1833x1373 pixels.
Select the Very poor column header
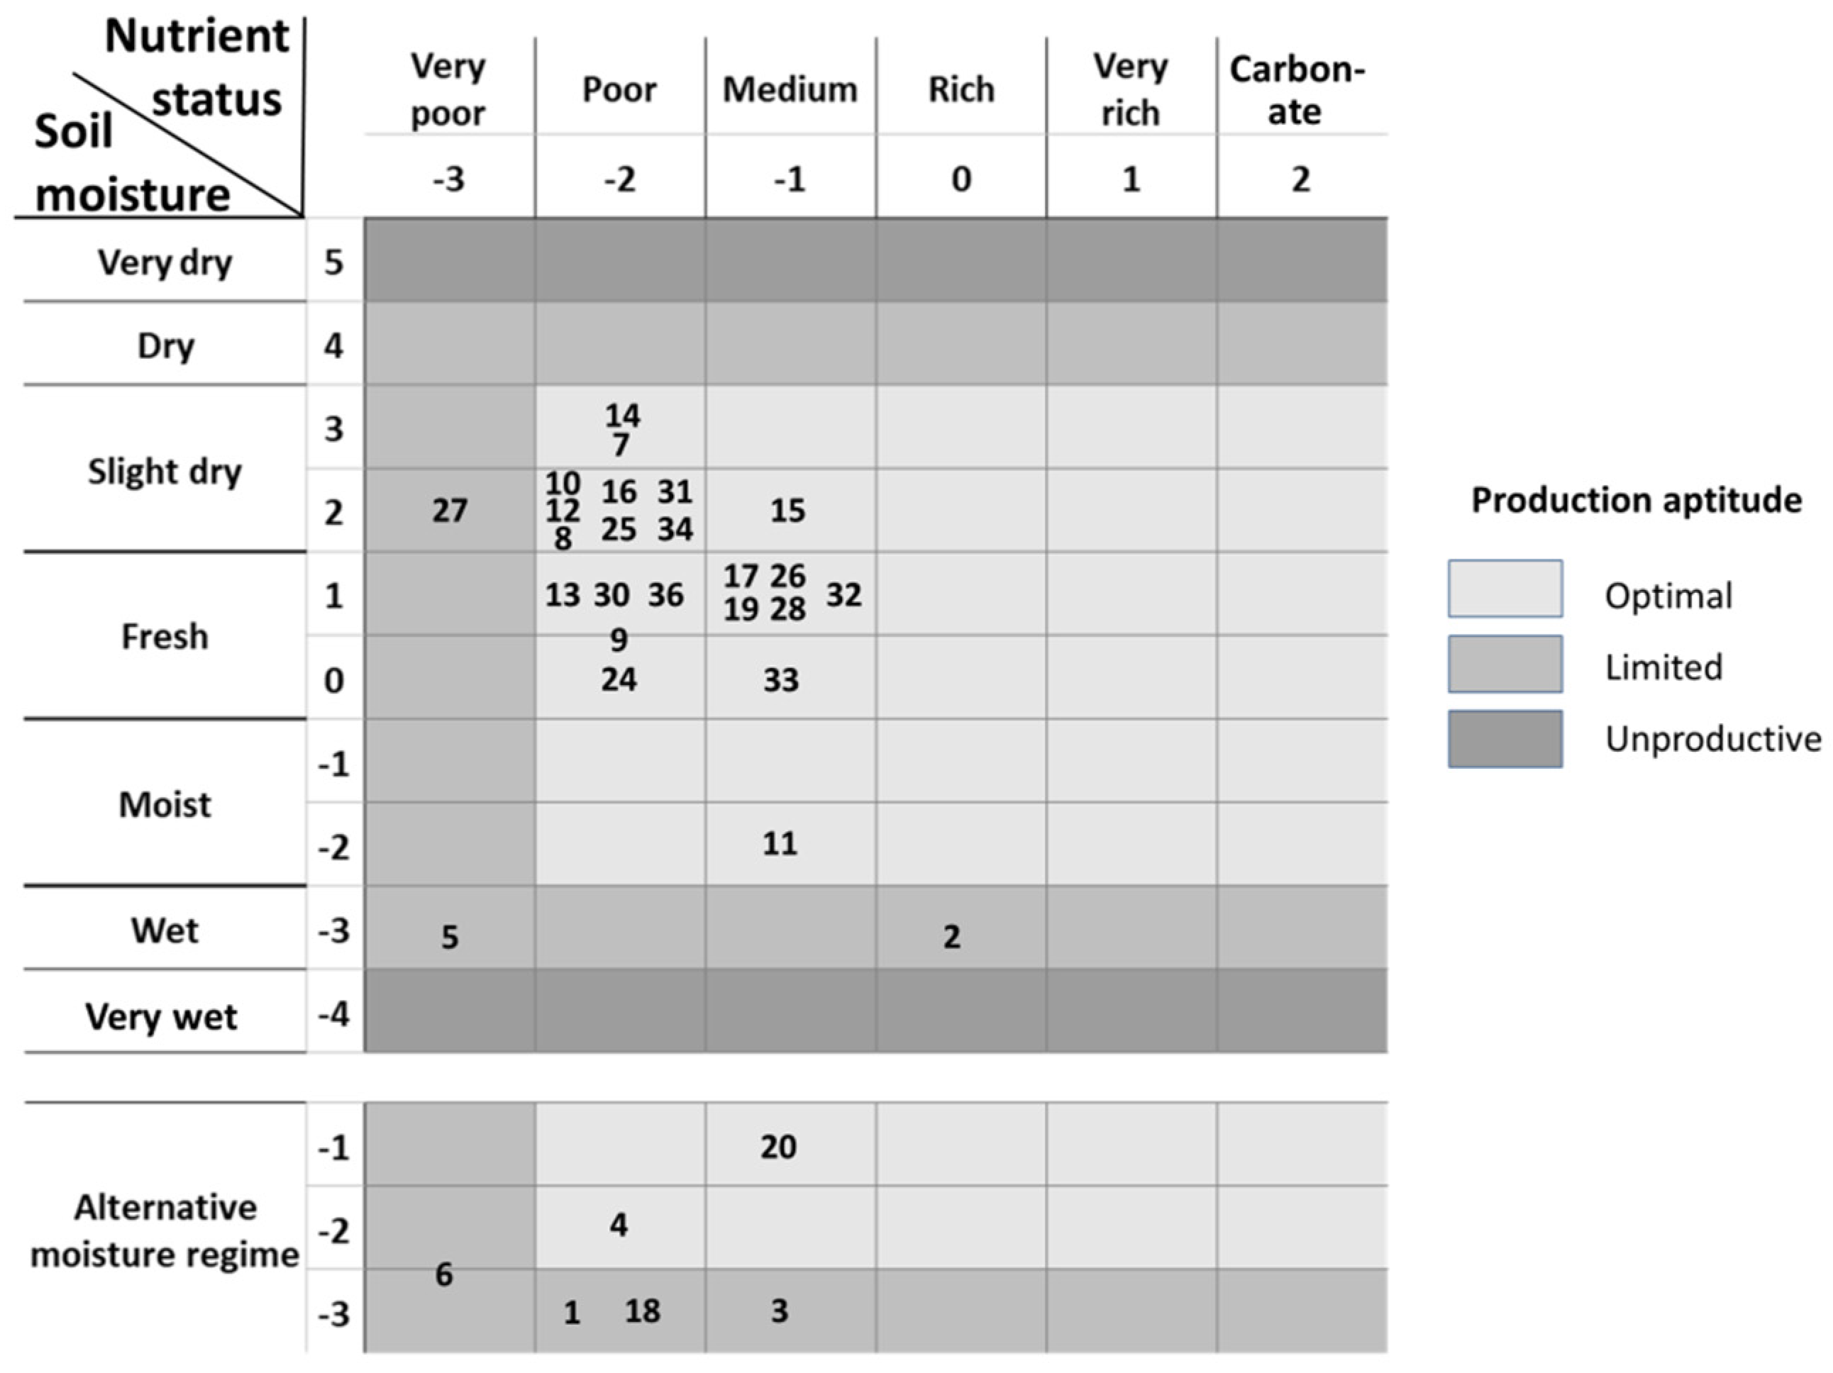(448, 89)
